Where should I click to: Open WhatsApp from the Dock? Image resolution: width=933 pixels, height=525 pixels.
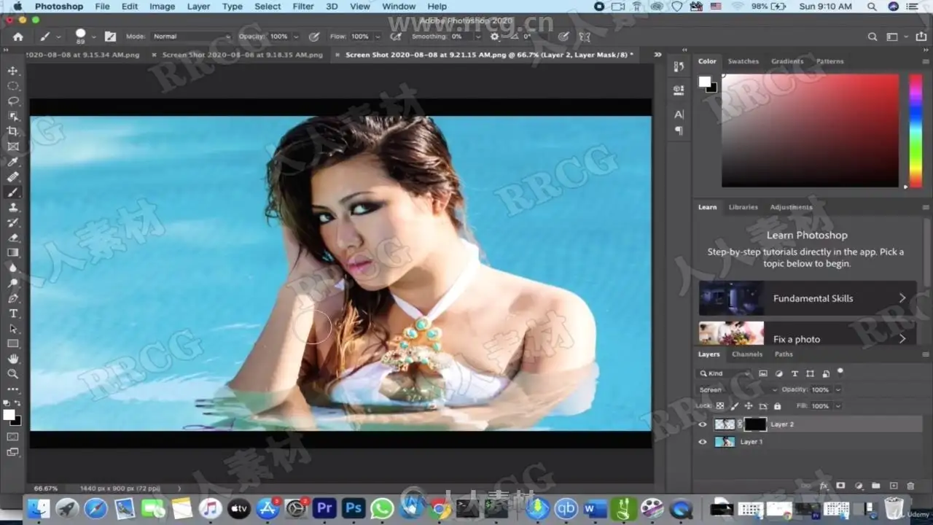[382, 507]
